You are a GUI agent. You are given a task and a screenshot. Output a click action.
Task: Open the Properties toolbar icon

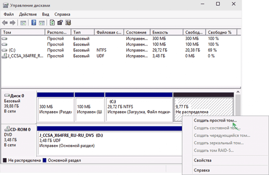click(60, 23)
